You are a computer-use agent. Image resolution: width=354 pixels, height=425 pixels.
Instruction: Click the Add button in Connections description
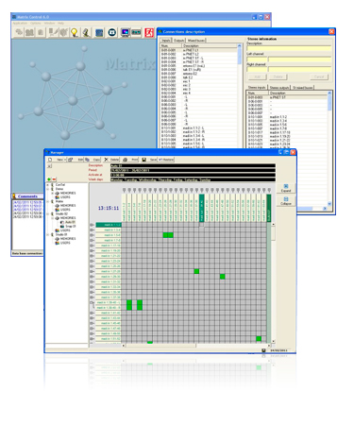[x=257, y=76]
